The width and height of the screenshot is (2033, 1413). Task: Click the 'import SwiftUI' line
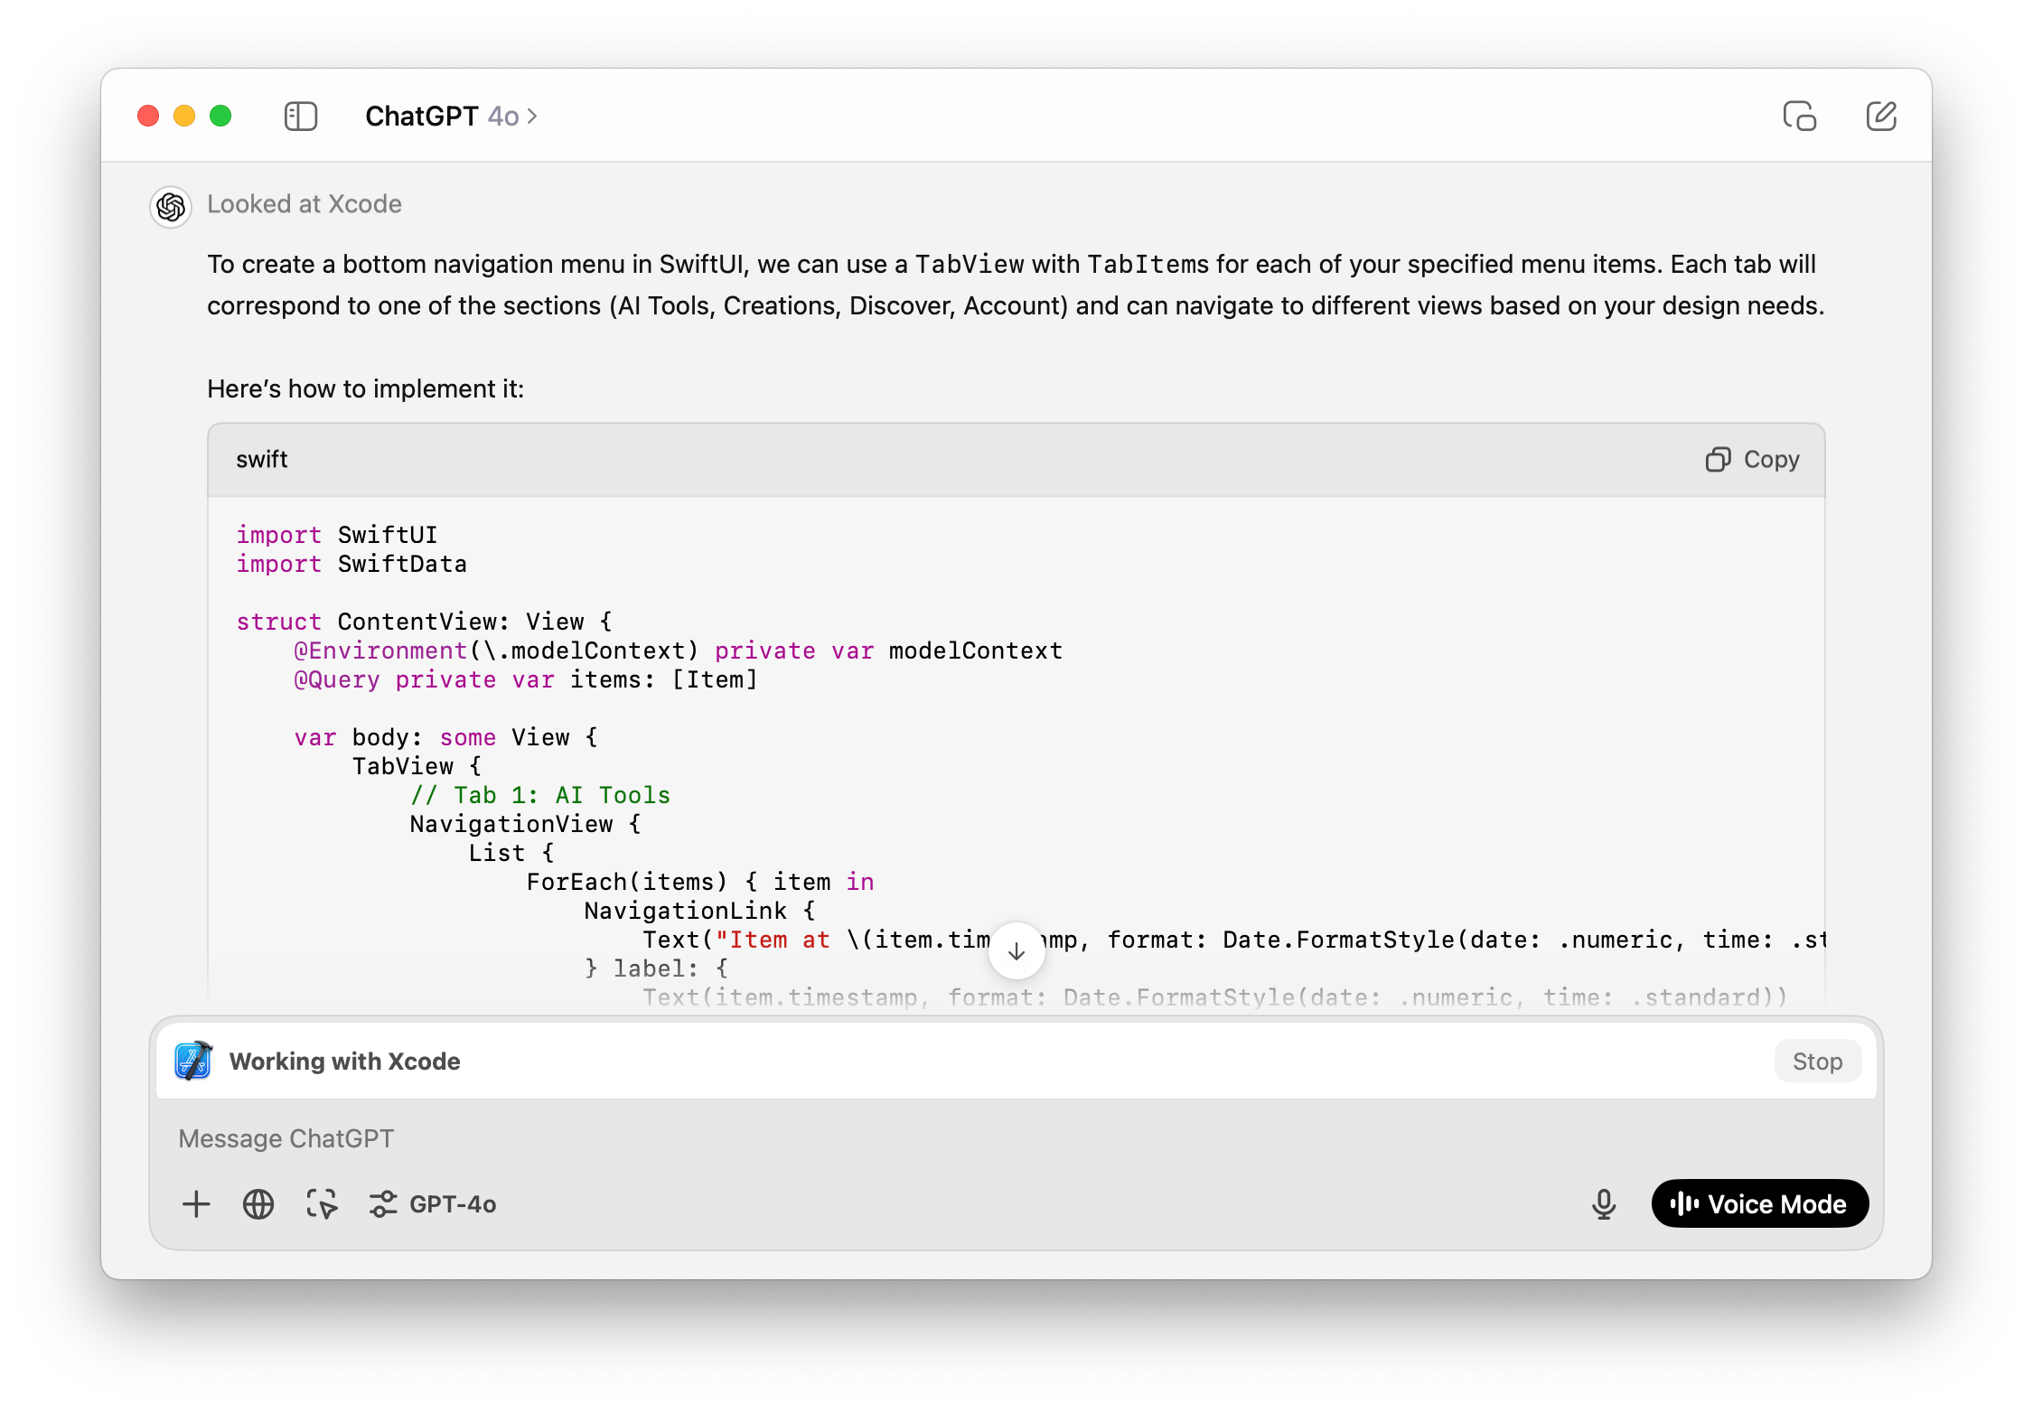pos(337,535)
